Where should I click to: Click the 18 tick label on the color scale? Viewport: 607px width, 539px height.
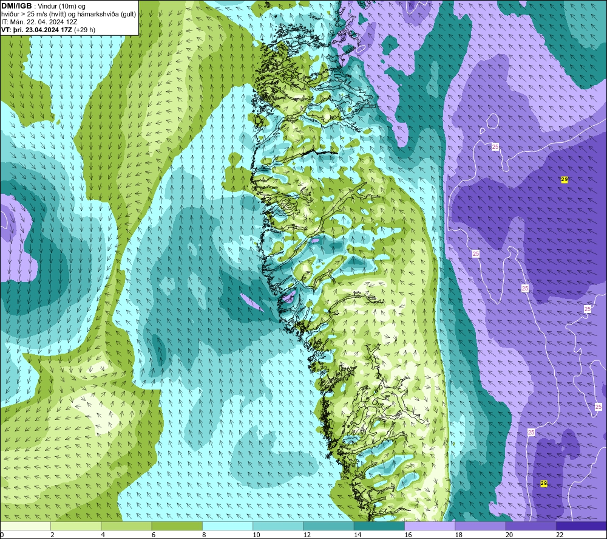(458, 535)
